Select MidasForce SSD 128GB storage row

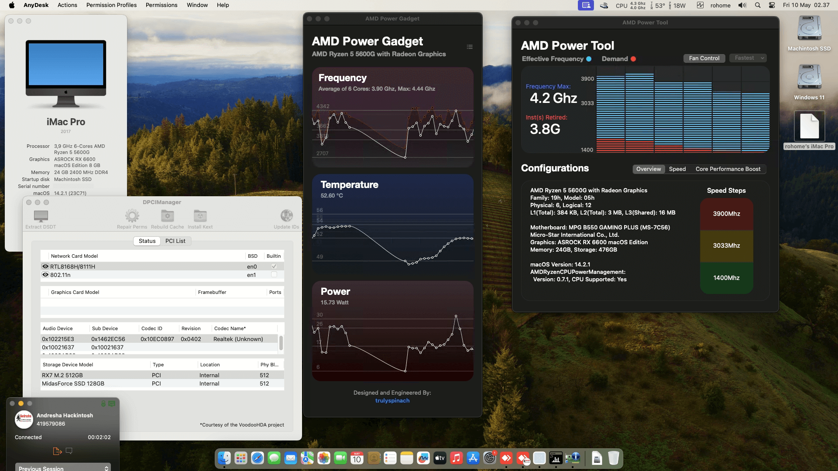point(162,383)
